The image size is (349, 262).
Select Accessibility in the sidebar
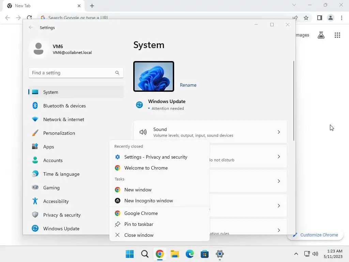point(69,201)
